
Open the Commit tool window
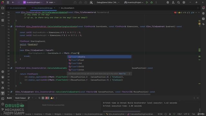[3, 14]
